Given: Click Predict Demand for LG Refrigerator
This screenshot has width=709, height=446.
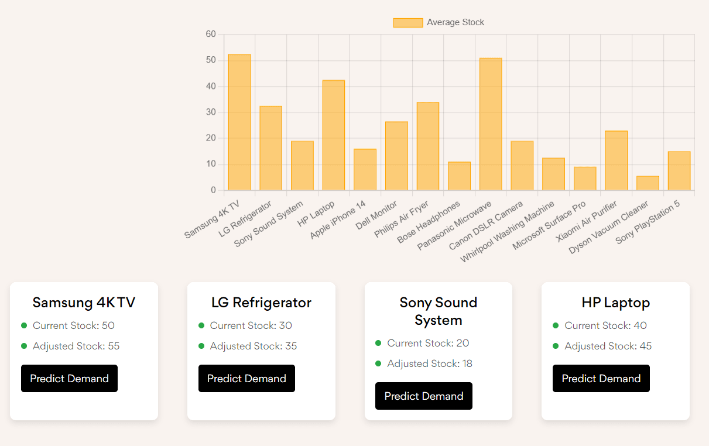Looking at the screenshot, I should click(246, 378).
